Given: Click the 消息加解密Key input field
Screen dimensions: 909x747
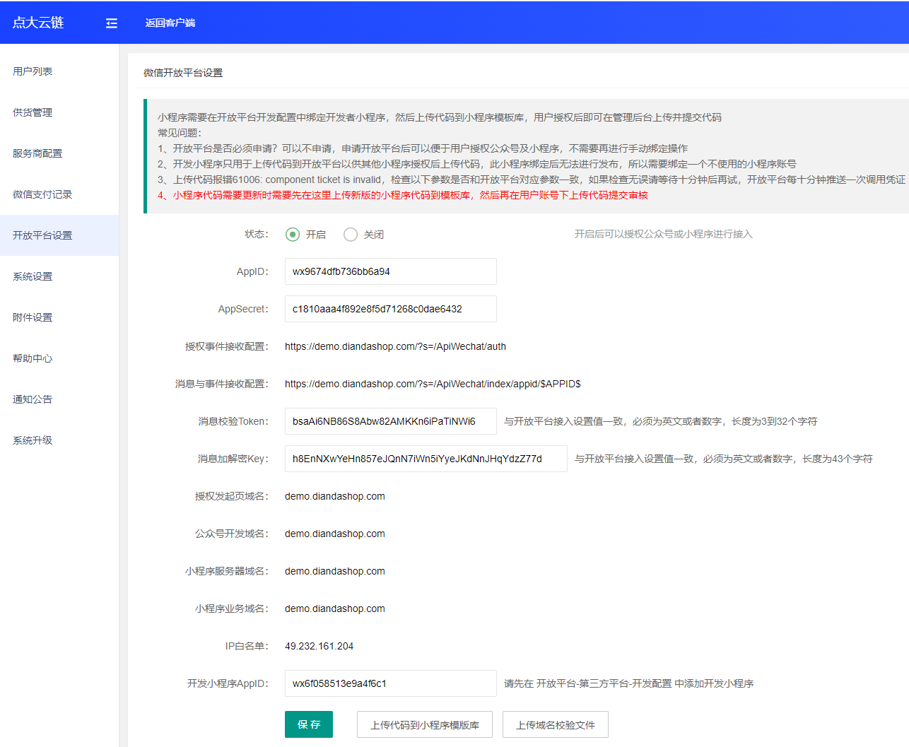Looking at the screenshot, I should 426,459.
